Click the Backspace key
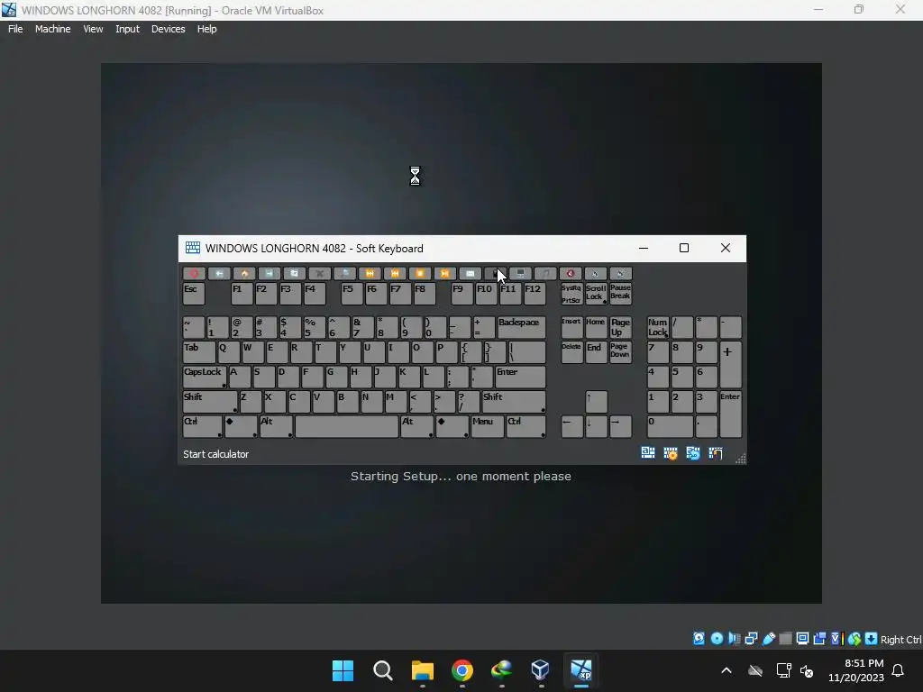The image size is (923, 692). pos(522,327)
